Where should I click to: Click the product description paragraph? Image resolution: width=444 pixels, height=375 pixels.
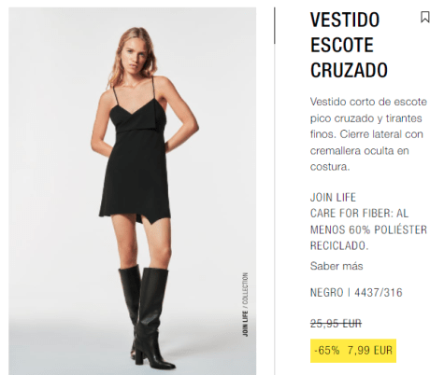tap(368, 134)
